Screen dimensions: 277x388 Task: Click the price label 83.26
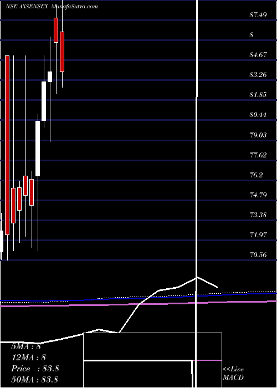(x=258, y=75)
